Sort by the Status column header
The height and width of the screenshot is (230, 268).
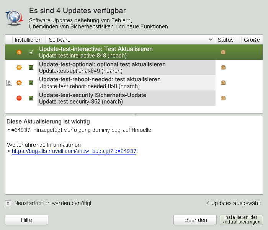point(228,40)
